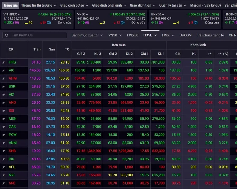Select the HNX board tab
237x189 pixels.
(168, 35)
